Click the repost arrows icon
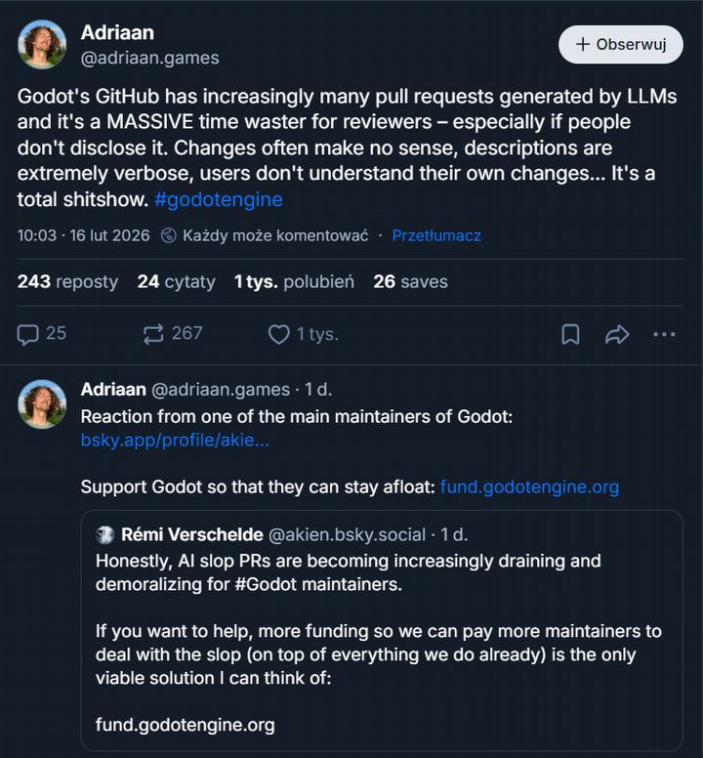 pos(153,334)
